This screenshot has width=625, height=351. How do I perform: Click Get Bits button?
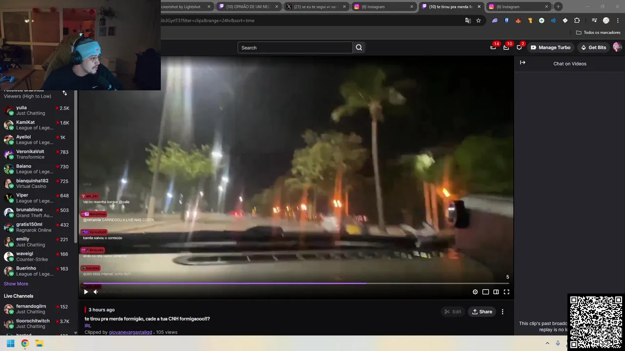(x=593, y=47)
